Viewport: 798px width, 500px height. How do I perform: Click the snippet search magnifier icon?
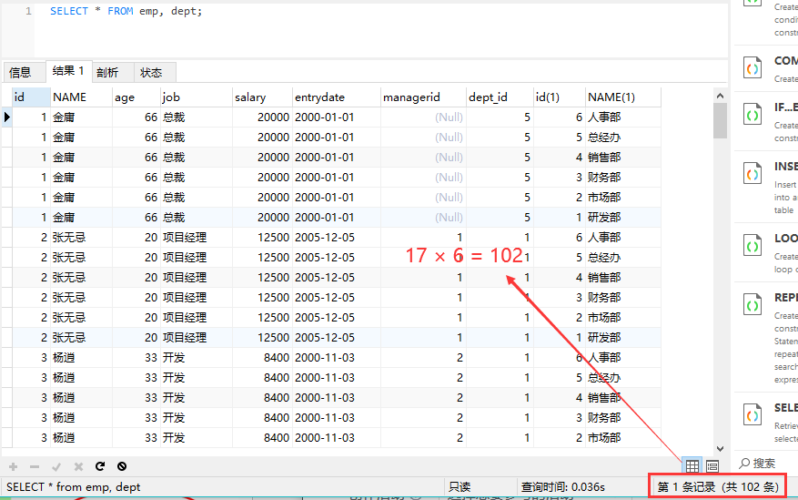pyautogui.click(x=744, y=463)
